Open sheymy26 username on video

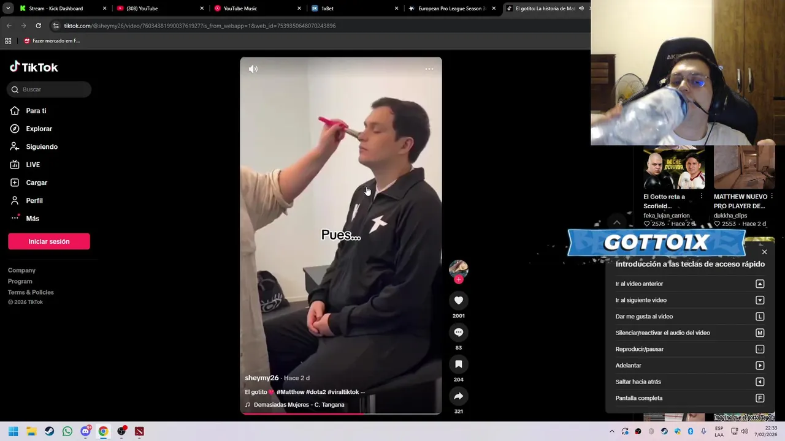[x=262, y=378]
